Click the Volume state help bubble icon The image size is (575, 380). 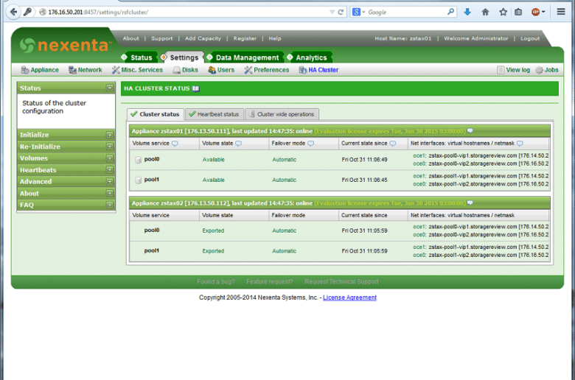(238, 144)
